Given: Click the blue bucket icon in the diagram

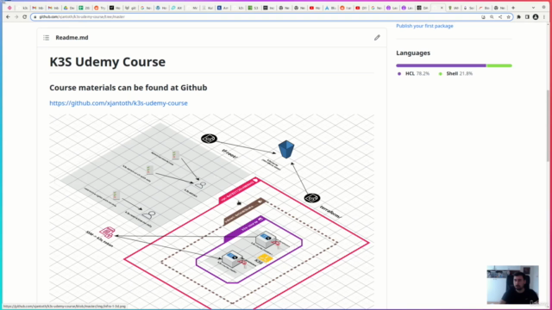Looking at the screenshot, I should coord(285,149).
